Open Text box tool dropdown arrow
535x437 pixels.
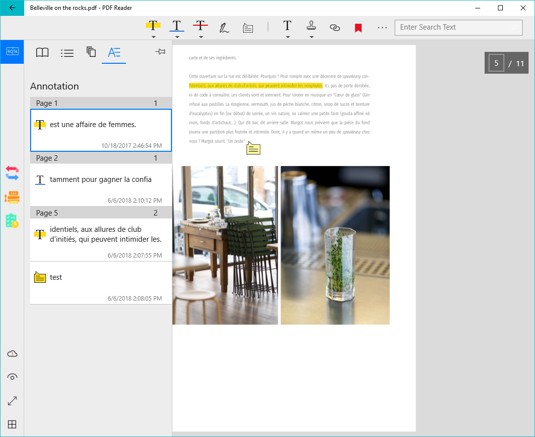click(x=288, y=37)
